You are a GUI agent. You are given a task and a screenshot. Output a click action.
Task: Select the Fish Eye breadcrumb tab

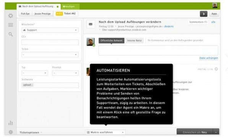pyautogui.click(x=25, y=14)
